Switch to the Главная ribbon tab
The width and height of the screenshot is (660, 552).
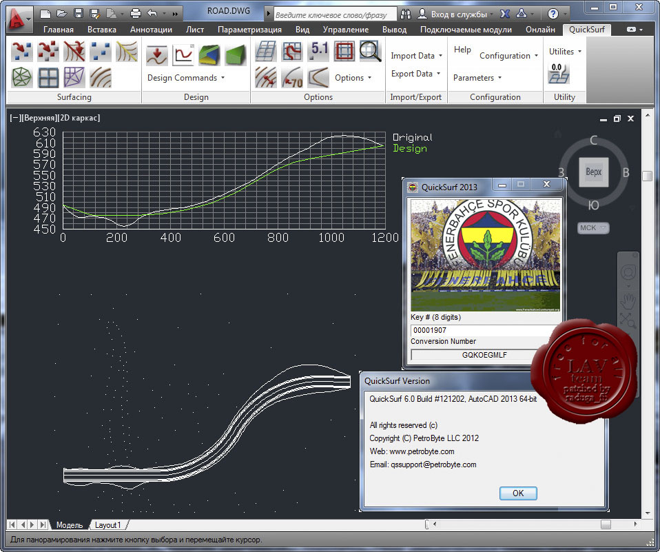point(59,30)
